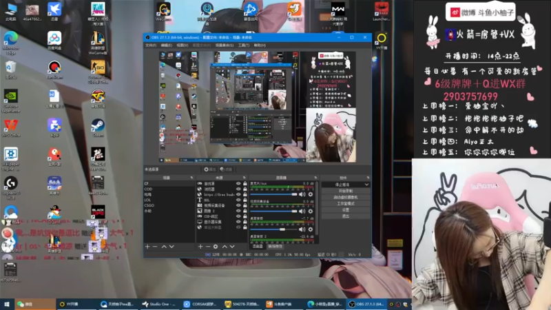Adjust 桌面音频 volume slider
This screenshot has width=551, height=310.
point(273,229)
